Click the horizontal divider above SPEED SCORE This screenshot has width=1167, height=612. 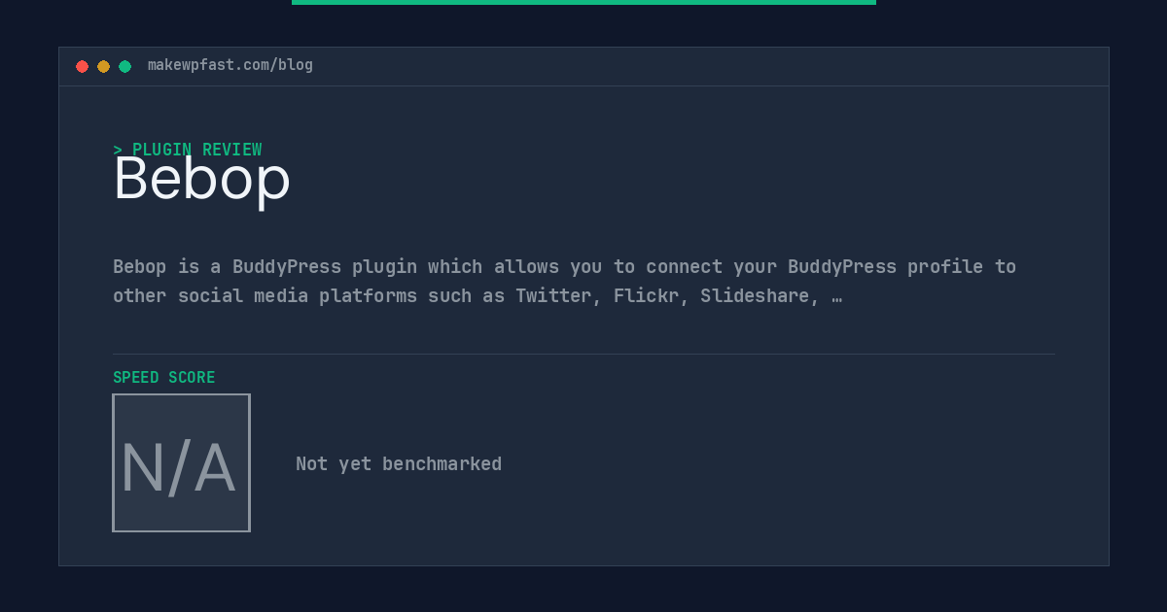click(x=583, y=354)
